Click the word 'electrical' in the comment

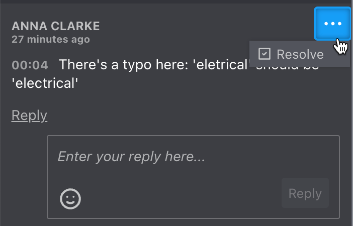(x=45, y=83)
